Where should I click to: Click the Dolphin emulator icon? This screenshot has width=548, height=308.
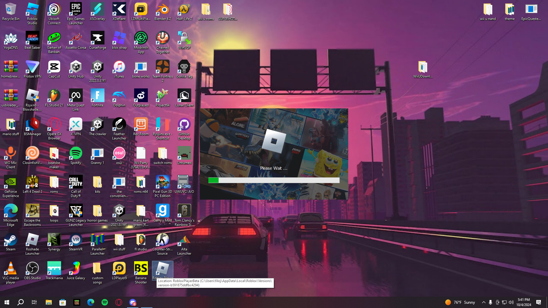click(119, 98)
